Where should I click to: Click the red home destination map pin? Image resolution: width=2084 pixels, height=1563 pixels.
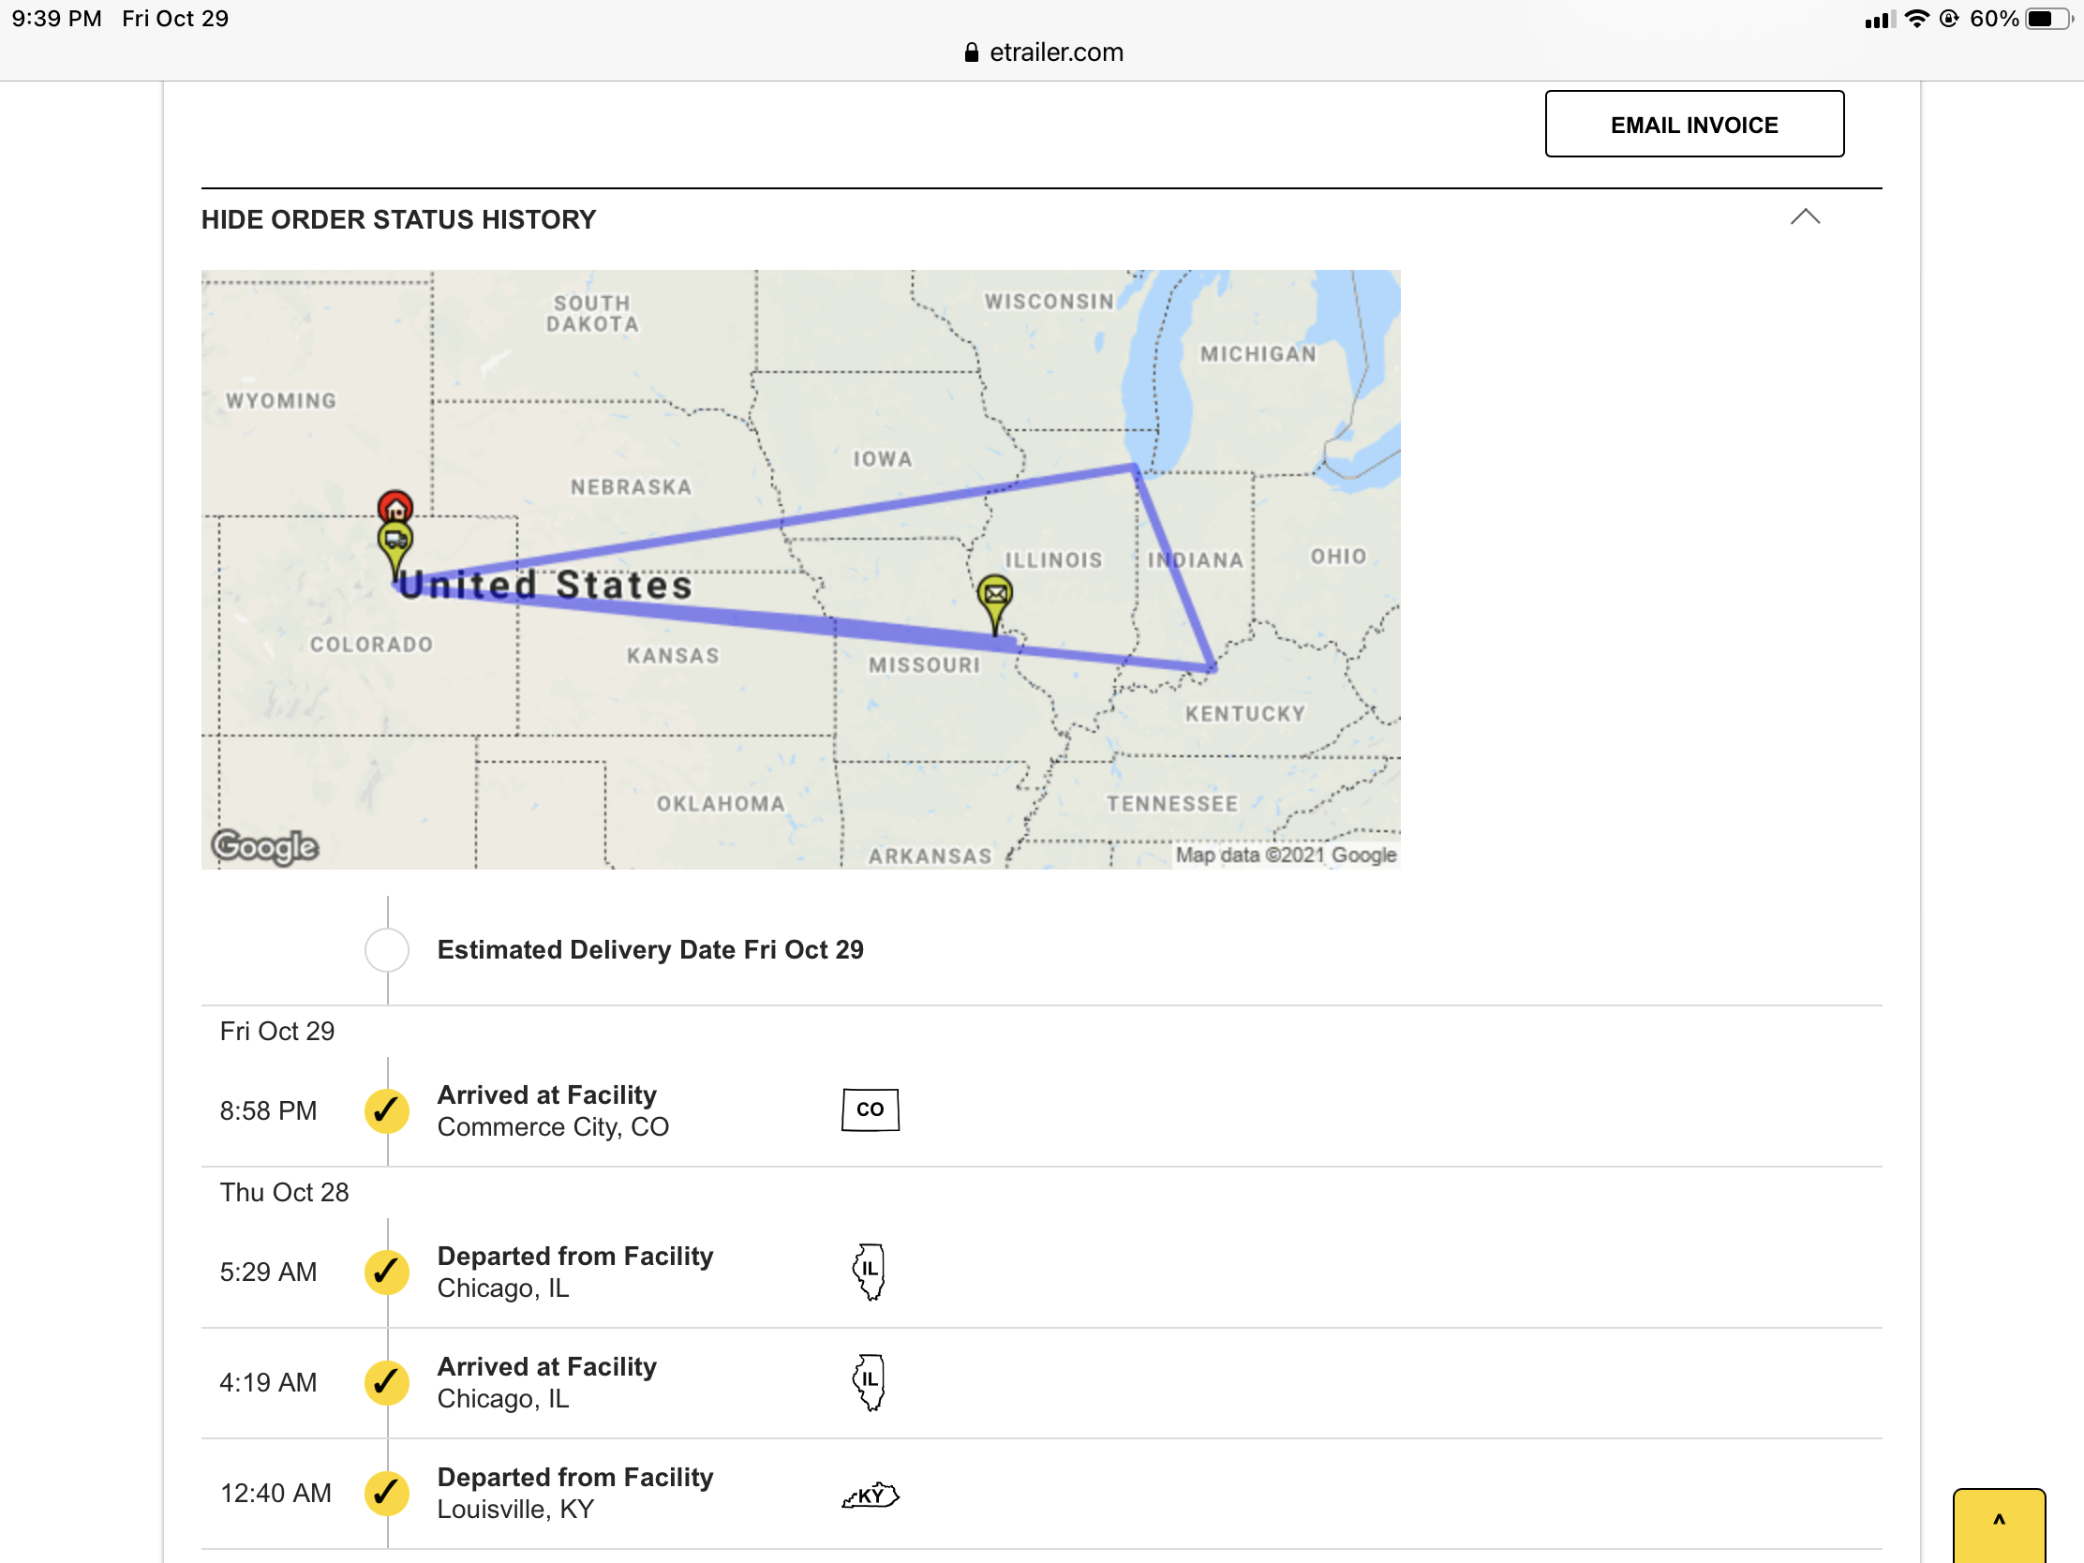394,508
